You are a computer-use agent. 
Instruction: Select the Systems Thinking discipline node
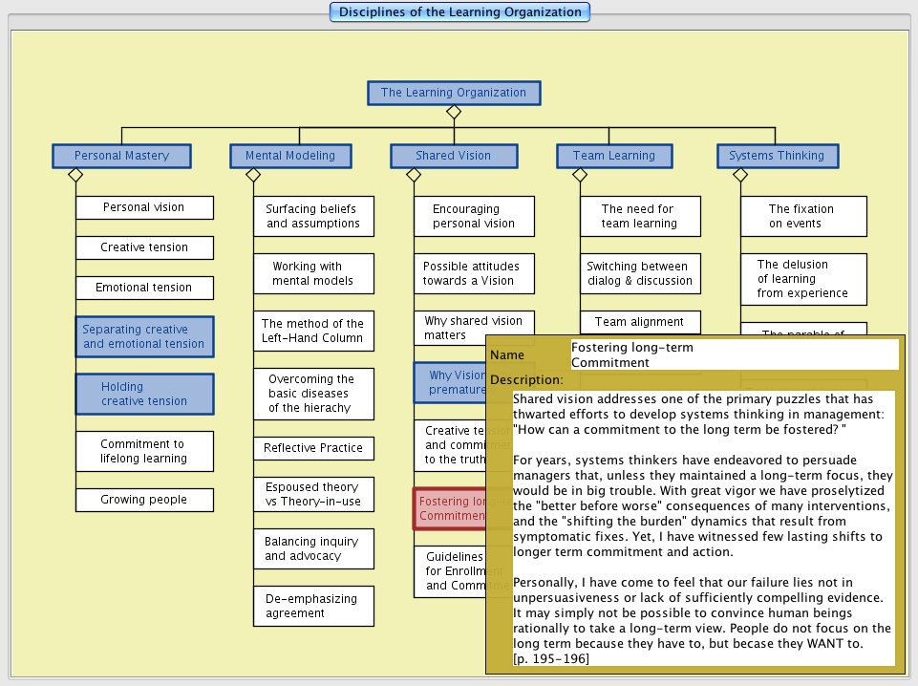[x=777, y=156]
